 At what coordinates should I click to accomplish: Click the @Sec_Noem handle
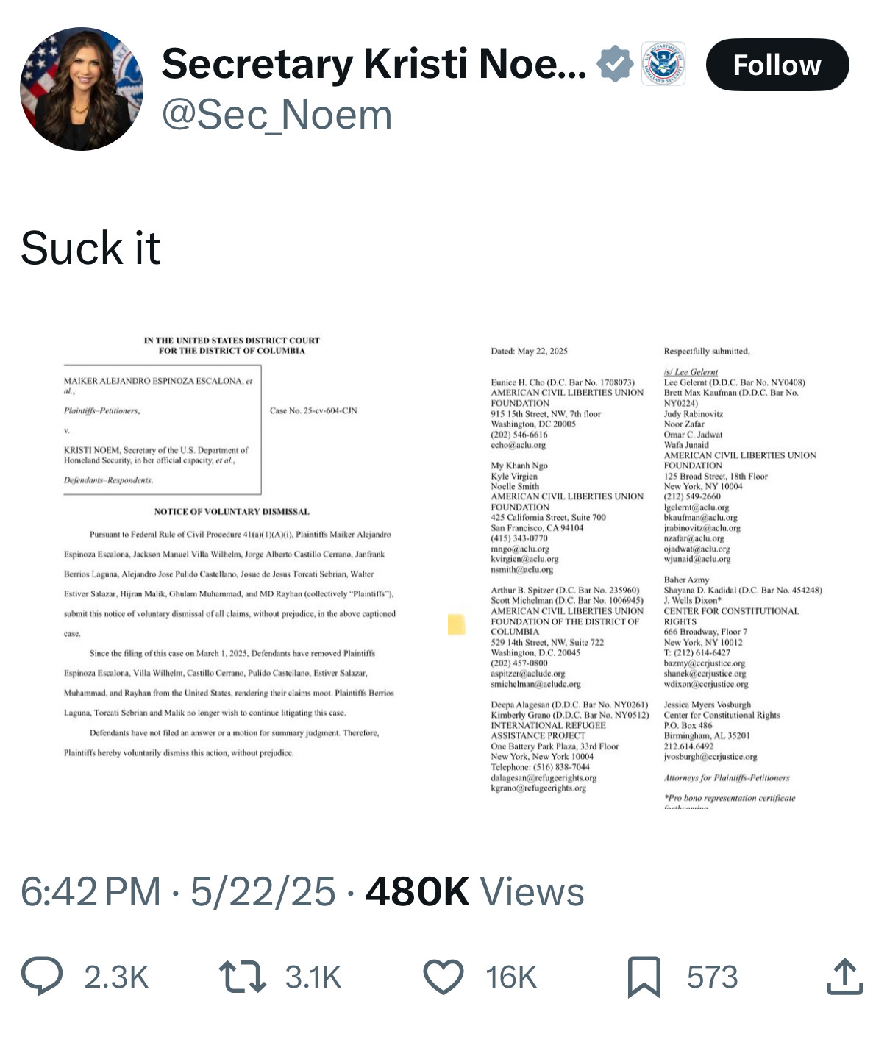point(277,115)
